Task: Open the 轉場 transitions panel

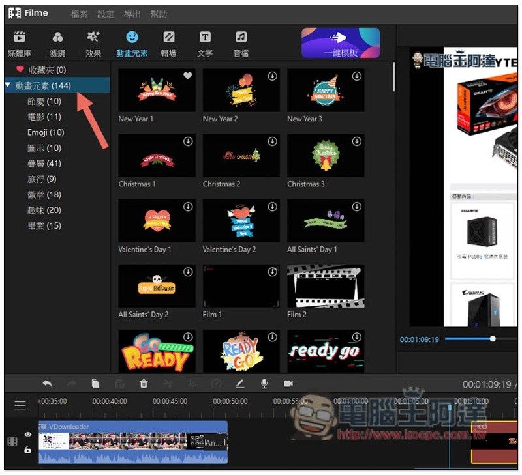Action: pyautogui.click(x=168, y=43)
